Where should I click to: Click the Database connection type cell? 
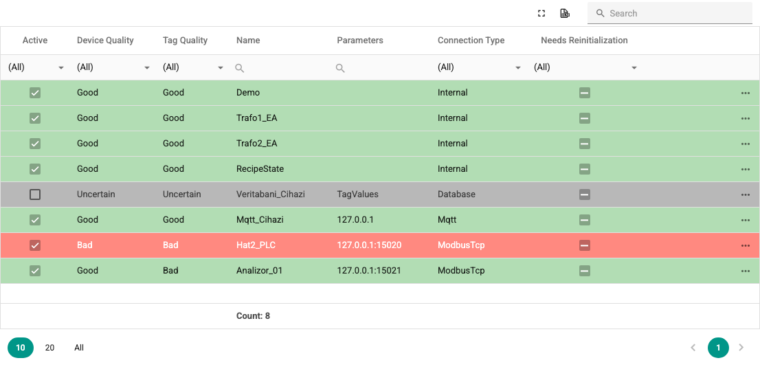click(x=456, y=194)
